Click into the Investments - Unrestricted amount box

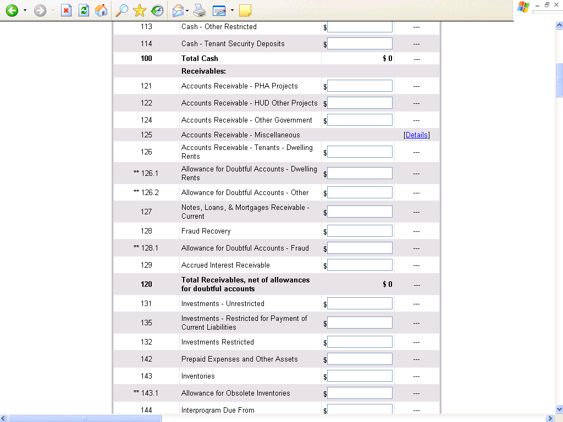coord(360,304)
